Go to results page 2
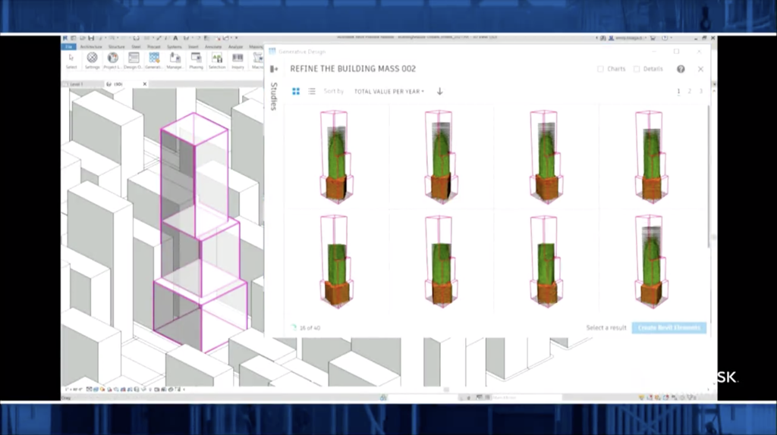The image size is (777, 435). [690, 92]
